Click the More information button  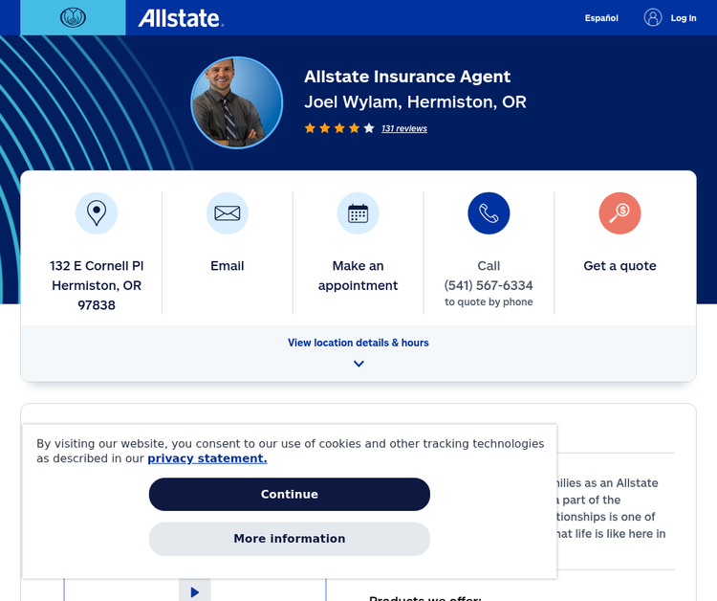(290, 539)
